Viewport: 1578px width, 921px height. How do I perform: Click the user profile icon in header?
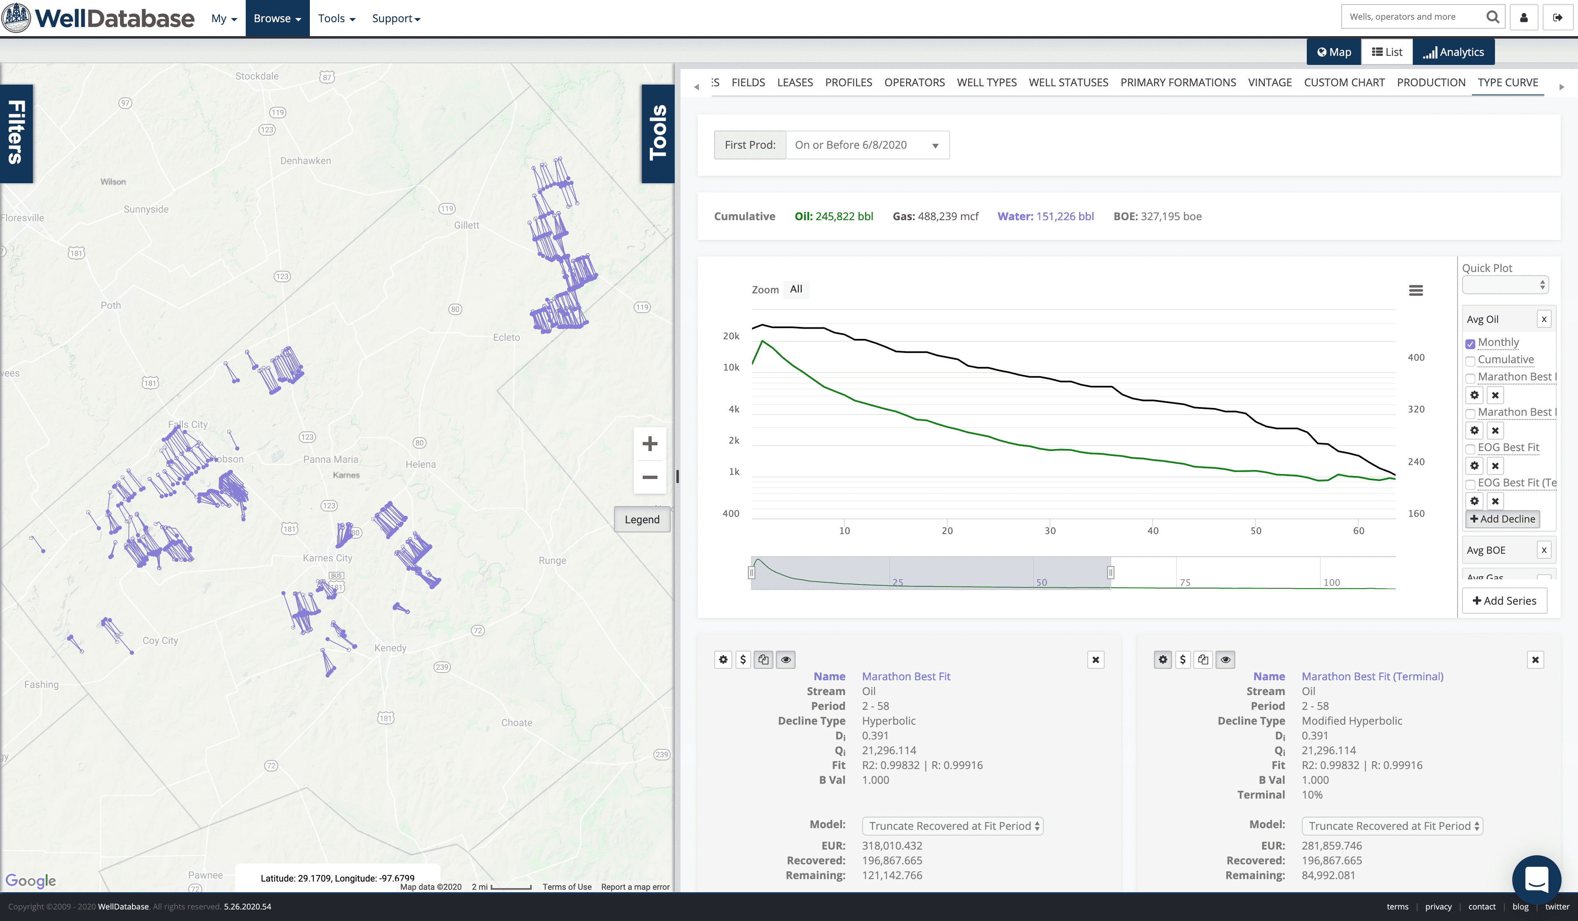coord(1524,18)
